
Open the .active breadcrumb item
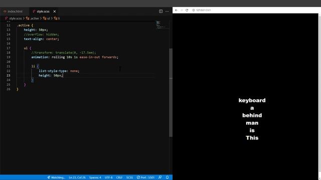(x=33, y=18)
